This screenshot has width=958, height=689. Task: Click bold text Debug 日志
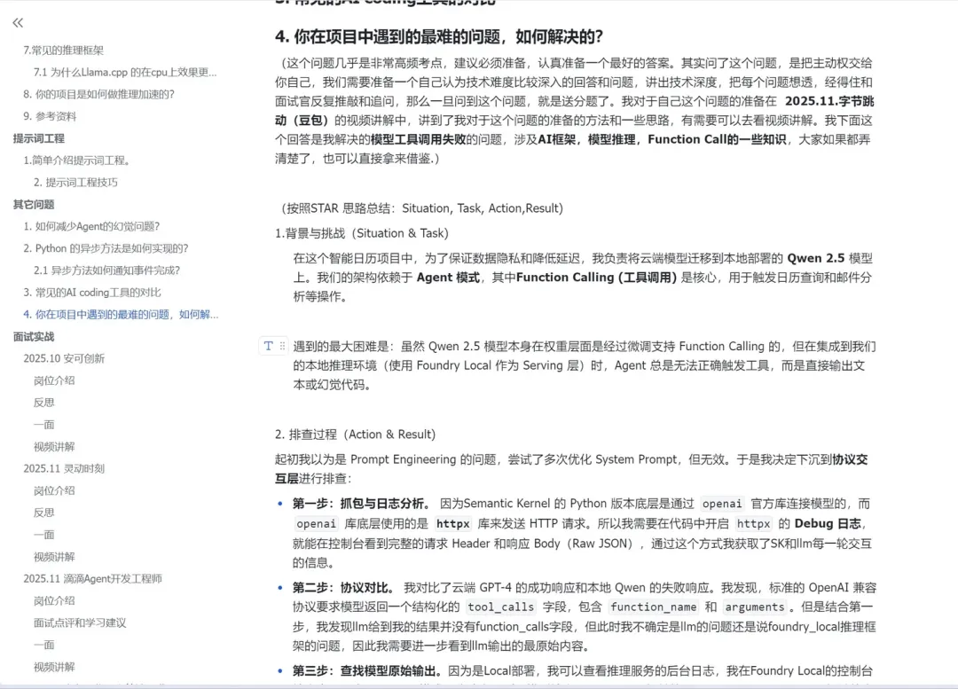point(828,523)
